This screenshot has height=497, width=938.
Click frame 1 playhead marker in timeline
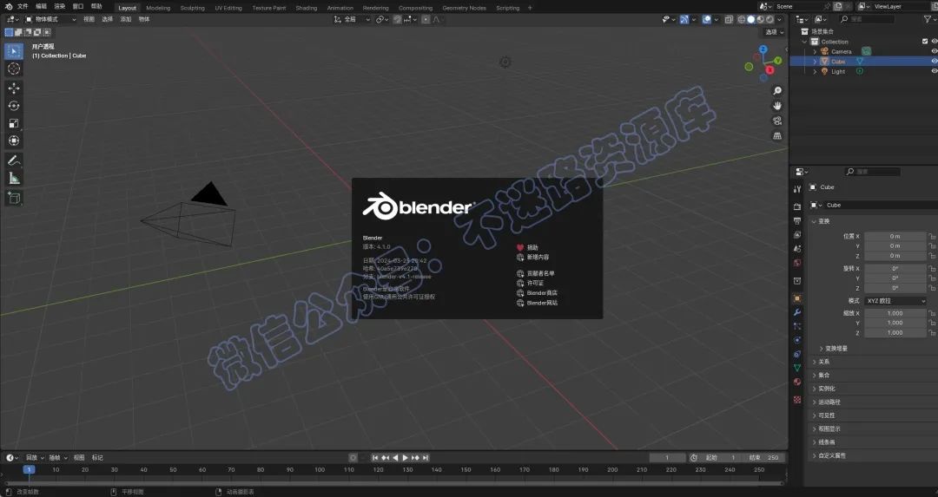pyautogui.click(x=29, y=469)
